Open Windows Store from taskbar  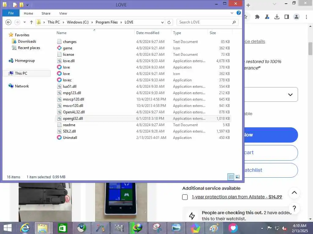(x=62, y=228)
